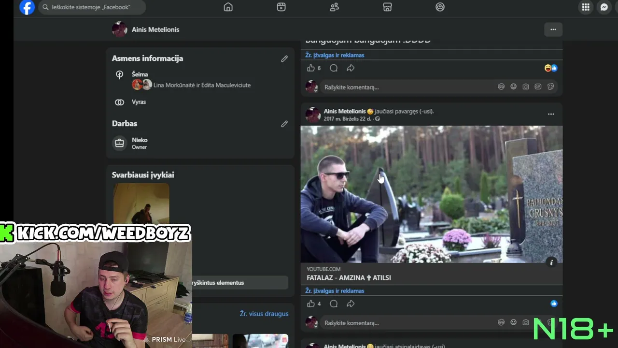Open avatar sticker option in upper comment box
This screenshot has width=618, height=348.
tap(501, 87)
